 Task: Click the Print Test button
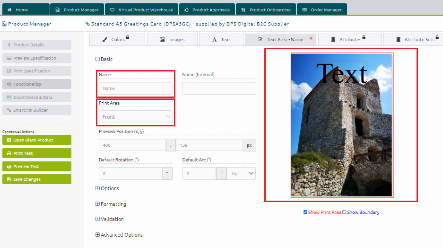[x=37, y=153]
